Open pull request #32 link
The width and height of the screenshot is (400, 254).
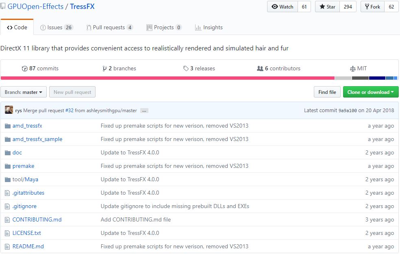coord(70,111)
